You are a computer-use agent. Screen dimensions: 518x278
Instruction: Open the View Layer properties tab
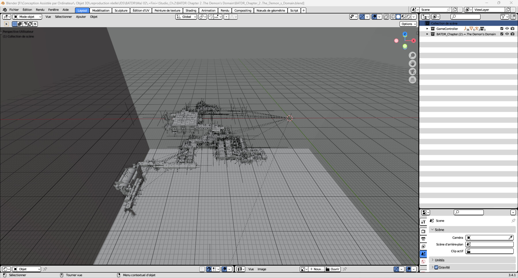(x=423, y=246)
